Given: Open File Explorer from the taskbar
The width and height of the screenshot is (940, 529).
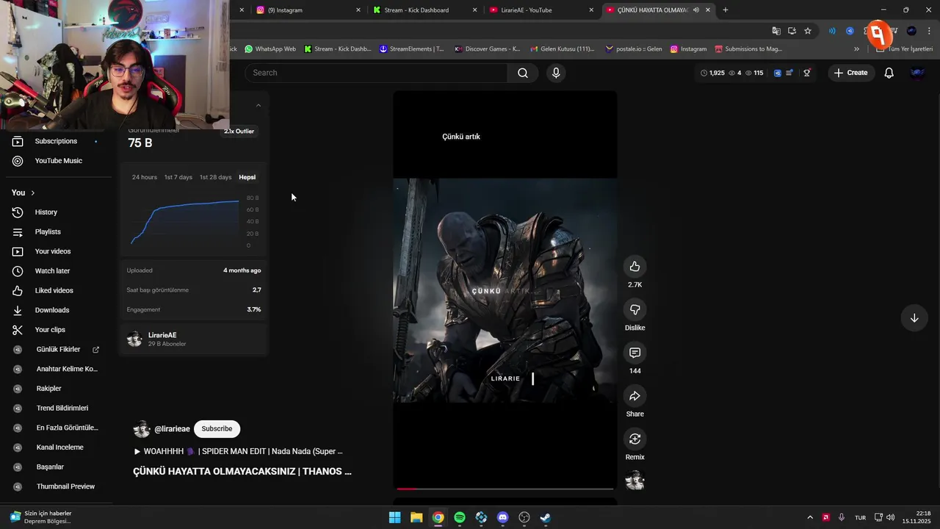Looking at the screenshot, I should [x=416, y=517].
